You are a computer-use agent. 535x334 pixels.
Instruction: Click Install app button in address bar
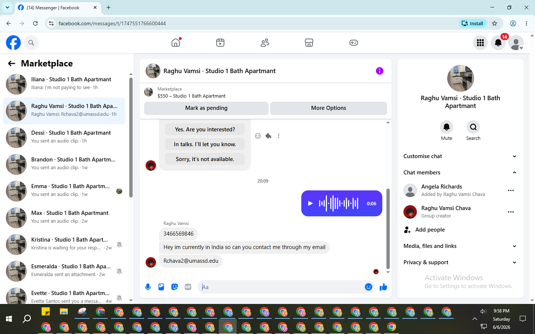point(473,23)
